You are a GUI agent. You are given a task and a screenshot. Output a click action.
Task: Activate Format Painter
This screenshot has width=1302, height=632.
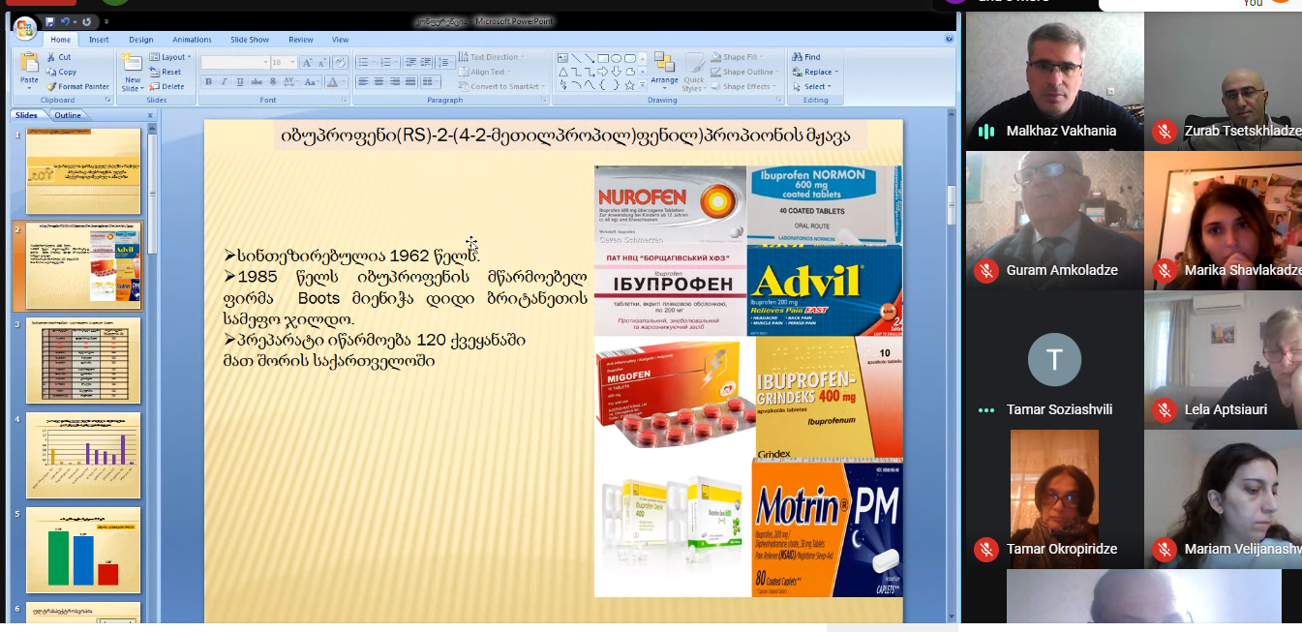[77, 86]
